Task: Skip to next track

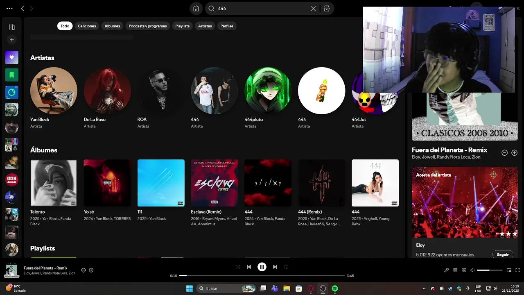Action: coord(275,267)
